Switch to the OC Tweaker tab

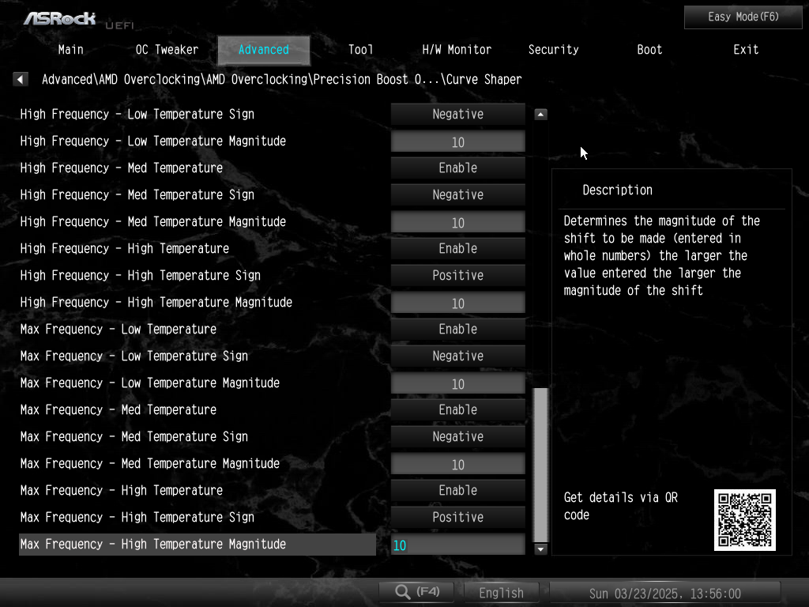[167, 50]
